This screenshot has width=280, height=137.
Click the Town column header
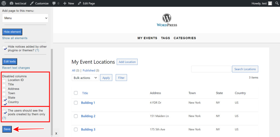coord(192,93)
